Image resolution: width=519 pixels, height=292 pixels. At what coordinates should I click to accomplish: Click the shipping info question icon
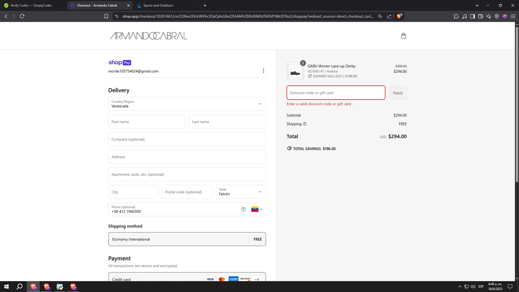304,124
